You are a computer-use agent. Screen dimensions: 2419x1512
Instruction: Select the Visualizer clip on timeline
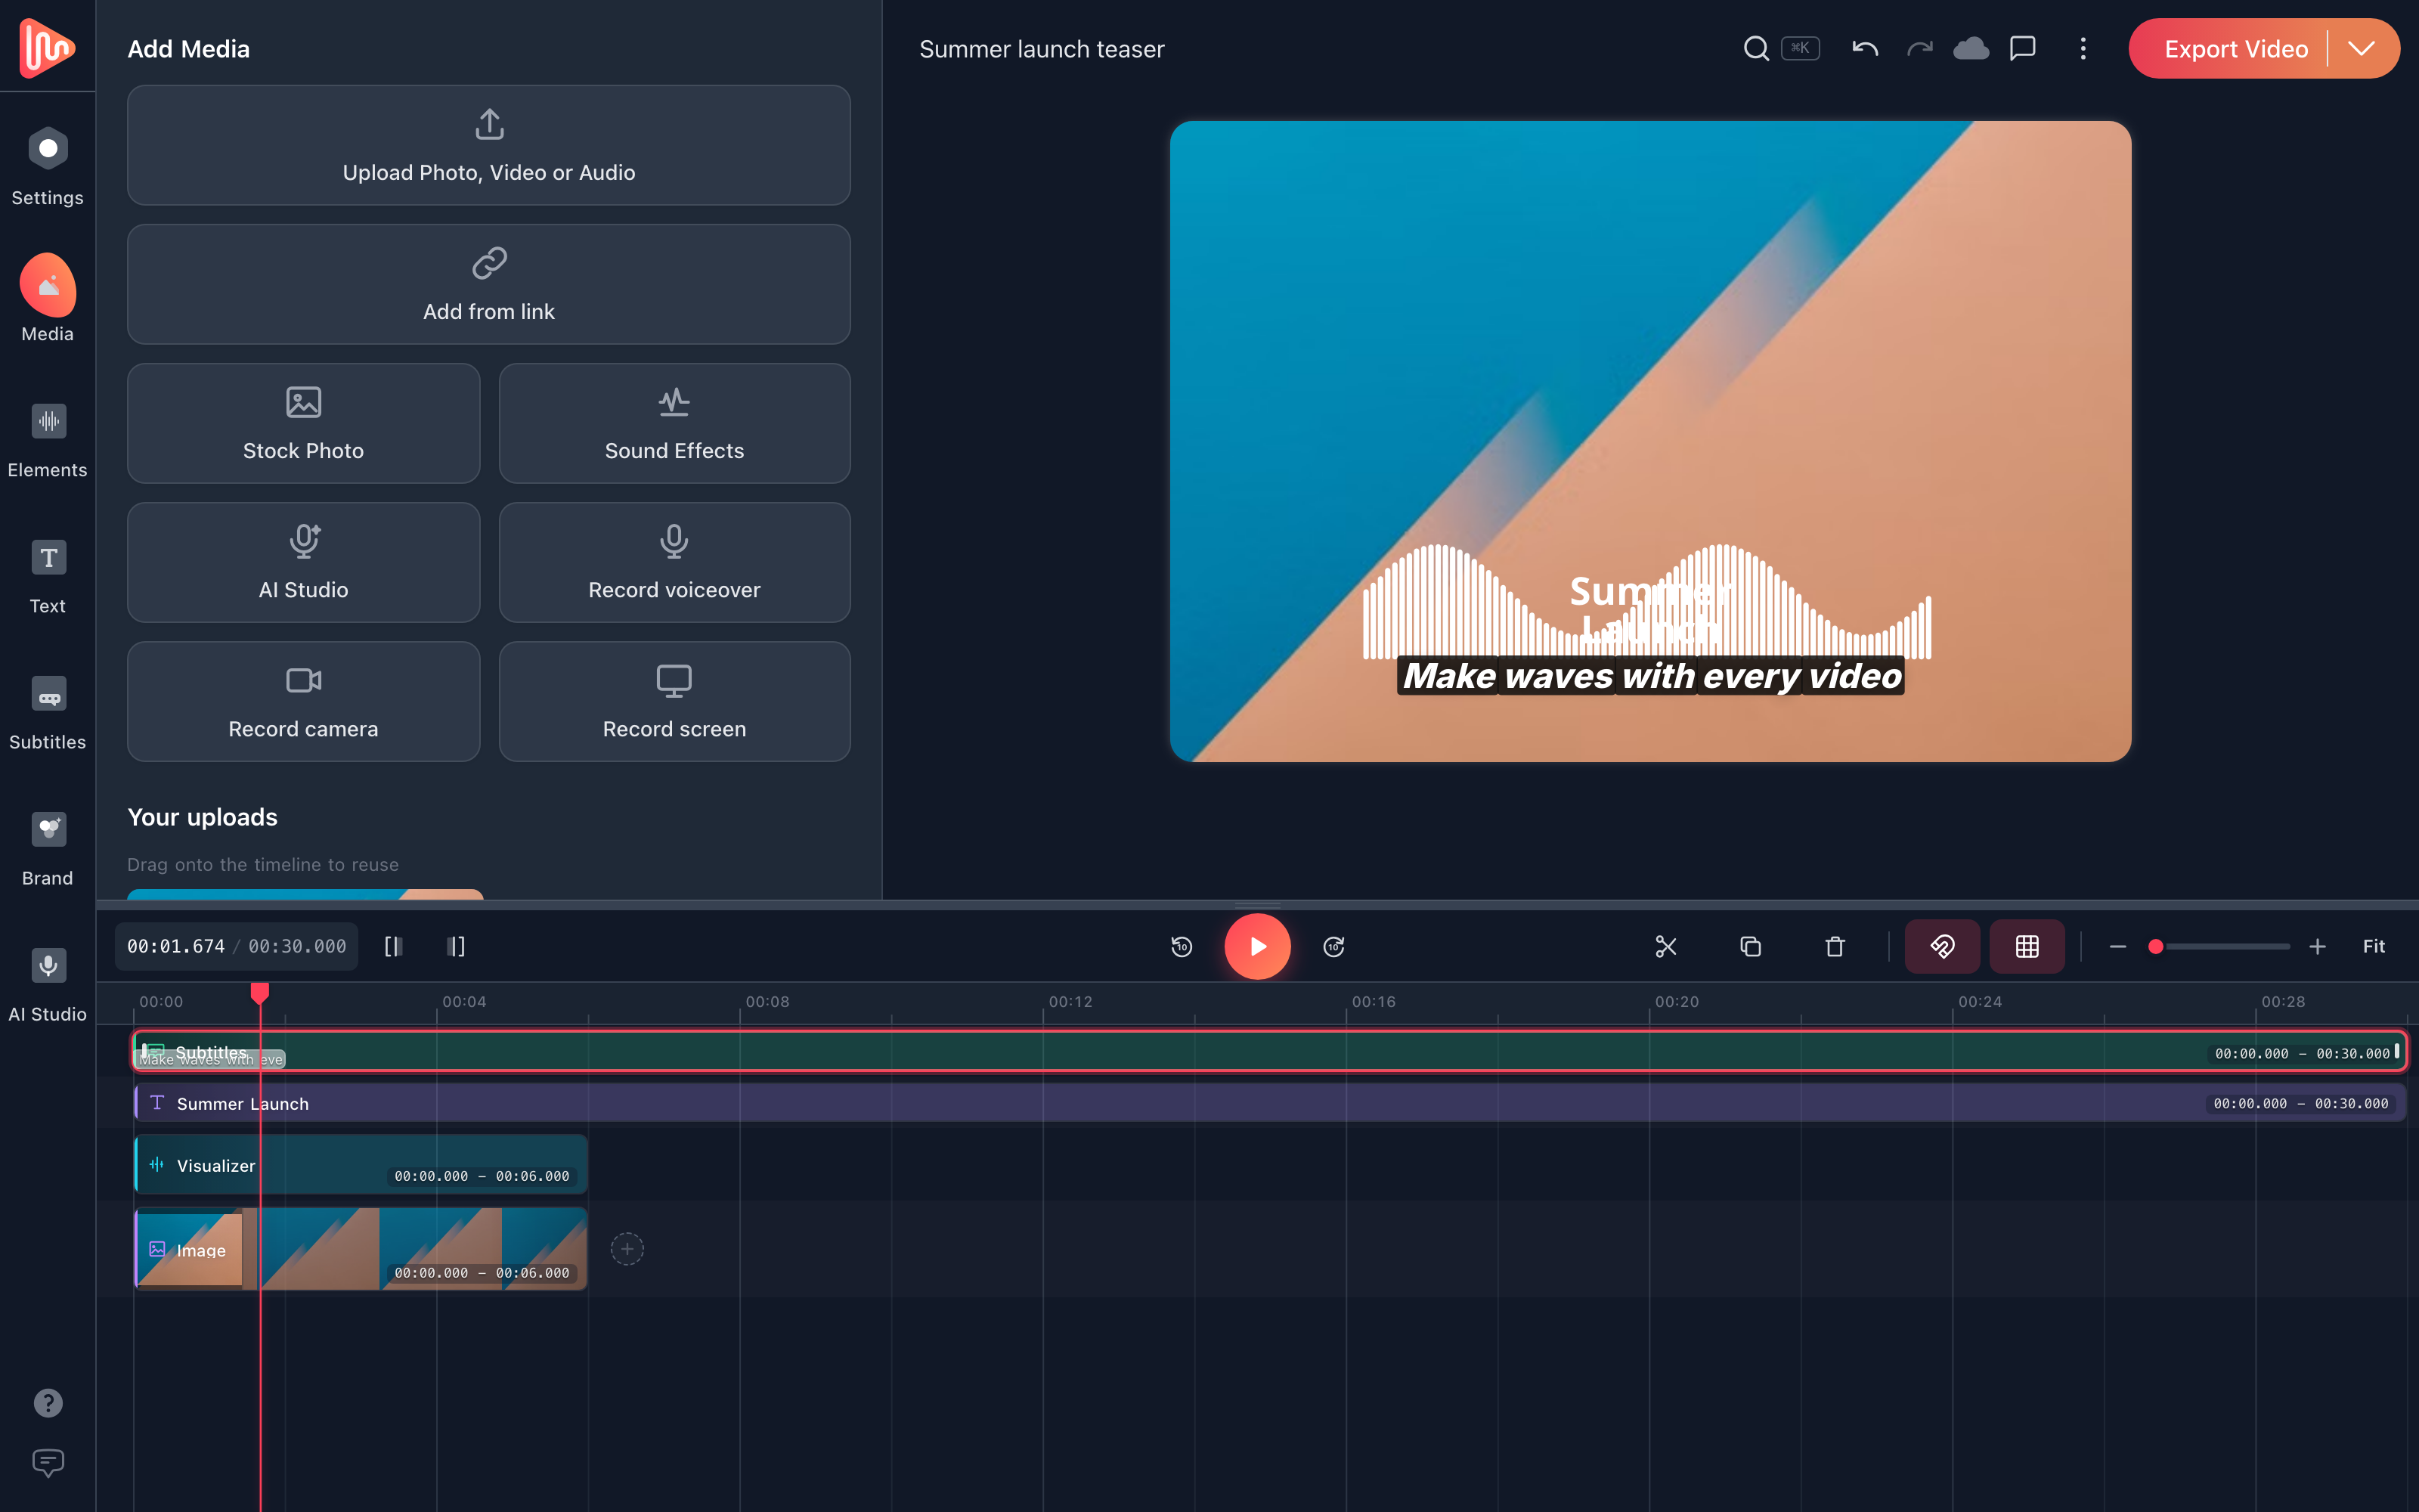point(361,1164)
